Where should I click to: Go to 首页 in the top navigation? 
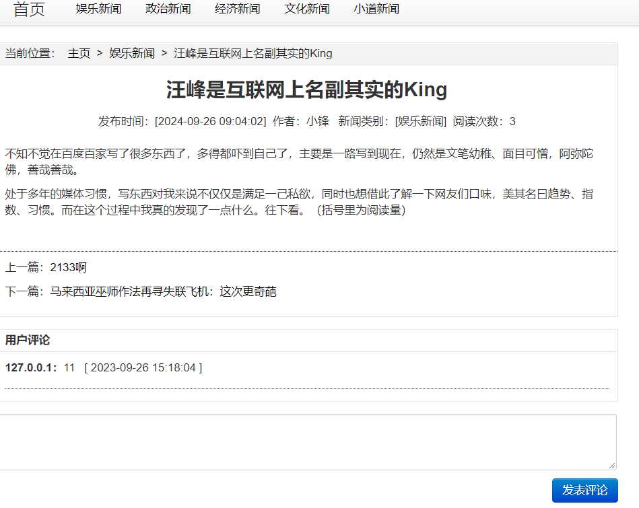pos(29,9)
